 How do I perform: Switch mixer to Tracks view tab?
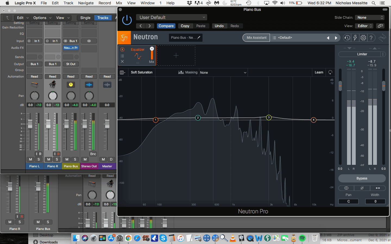pyautogui.click(x=103, y=18)
